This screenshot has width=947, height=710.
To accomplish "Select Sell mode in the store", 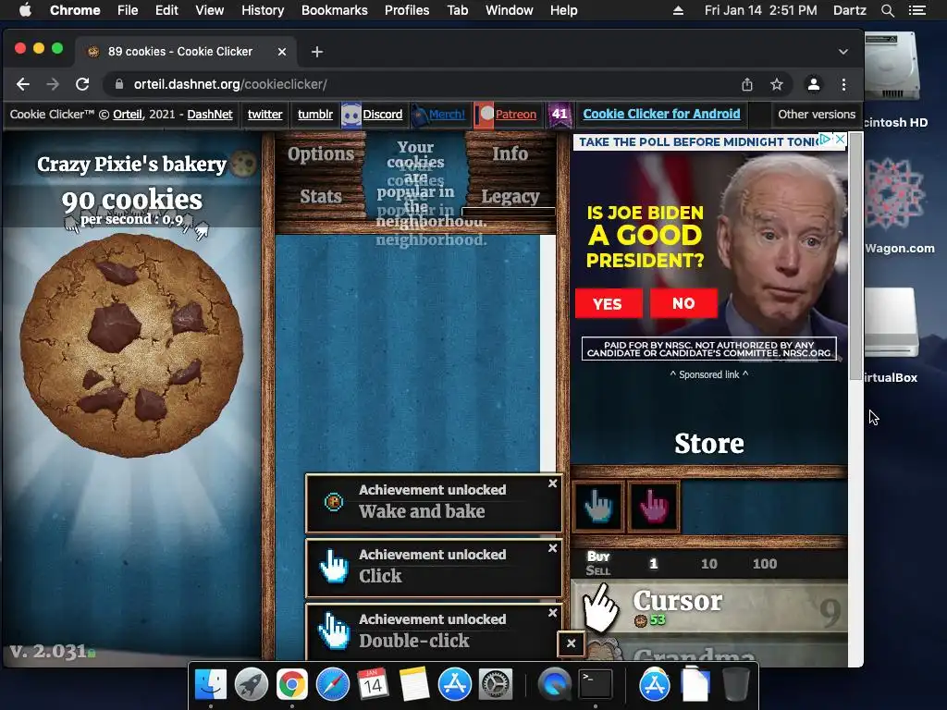I will pyautogui.click(x=598, y=570).
